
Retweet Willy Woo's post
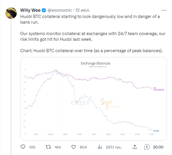[48, 147]
